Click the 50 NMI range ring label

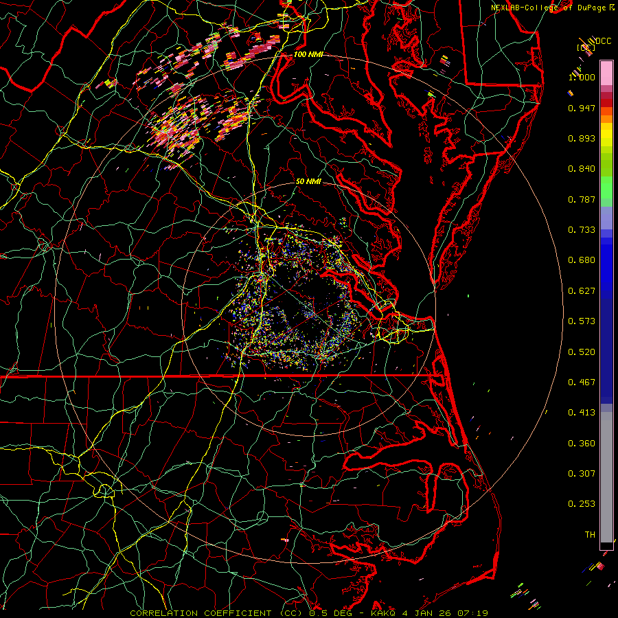[x=308, y=182]
